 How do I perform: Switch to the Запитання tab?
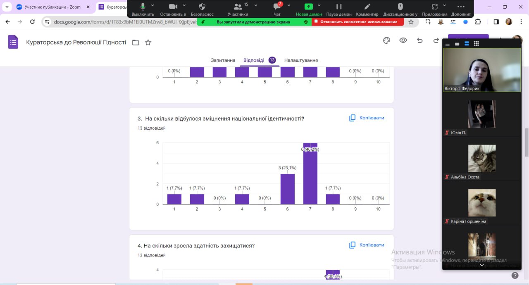point(223,60)
